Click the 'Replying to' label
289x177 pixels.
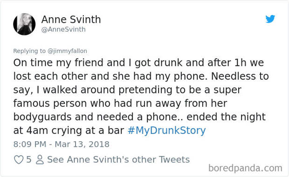pyautogui.click(x=29, y=51)
